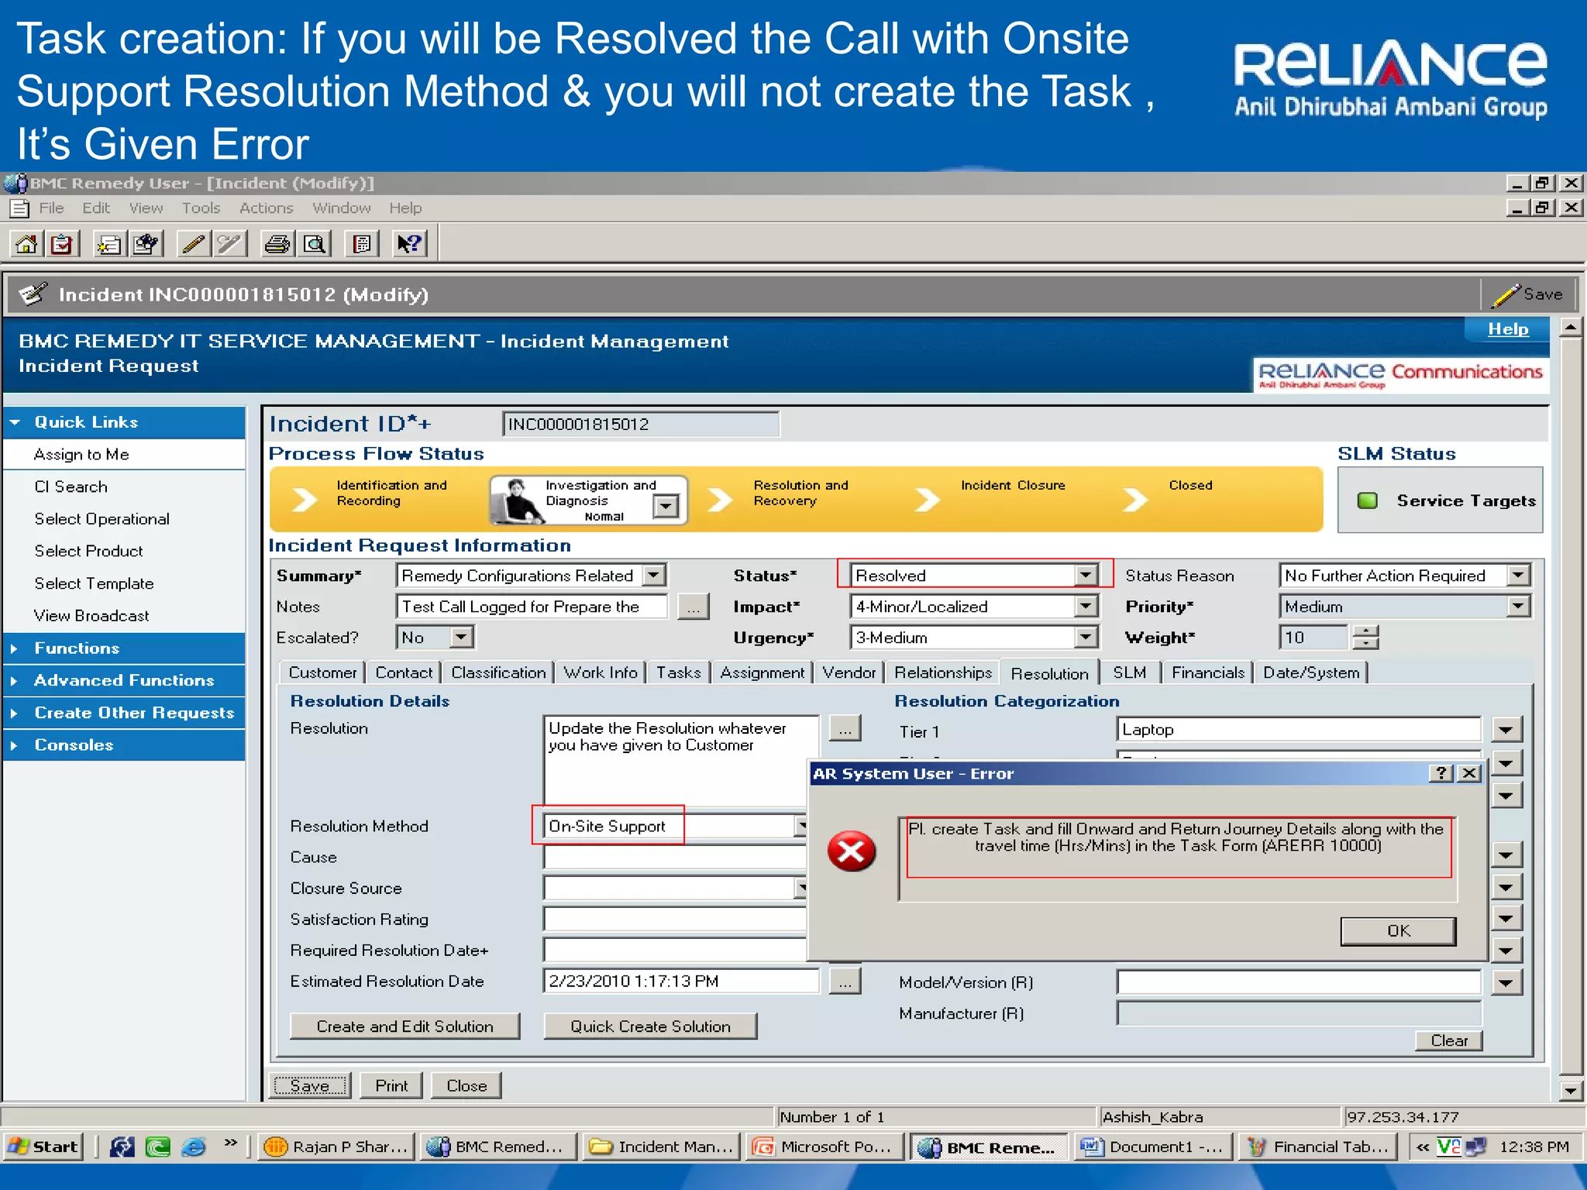
Task: Click the Print toolbar icon
Action: [x=277, y=244]
